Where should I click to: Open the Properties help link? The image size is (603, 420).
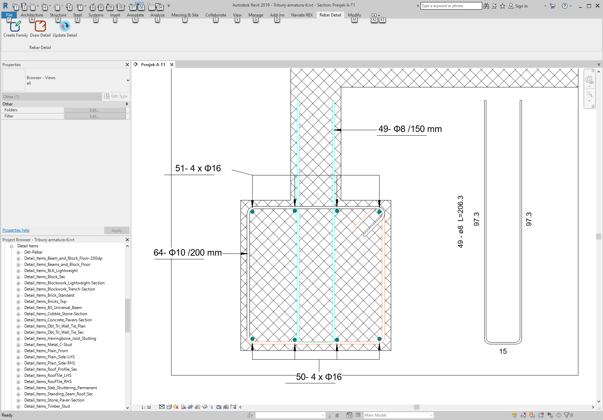[16, 230]
